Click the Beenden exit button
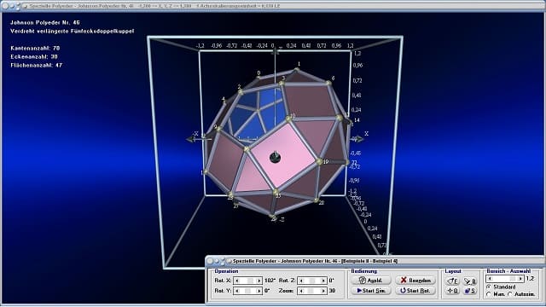The width and height of the screenshot is (546, 307). pyautogui.click(x=415, y=281)
